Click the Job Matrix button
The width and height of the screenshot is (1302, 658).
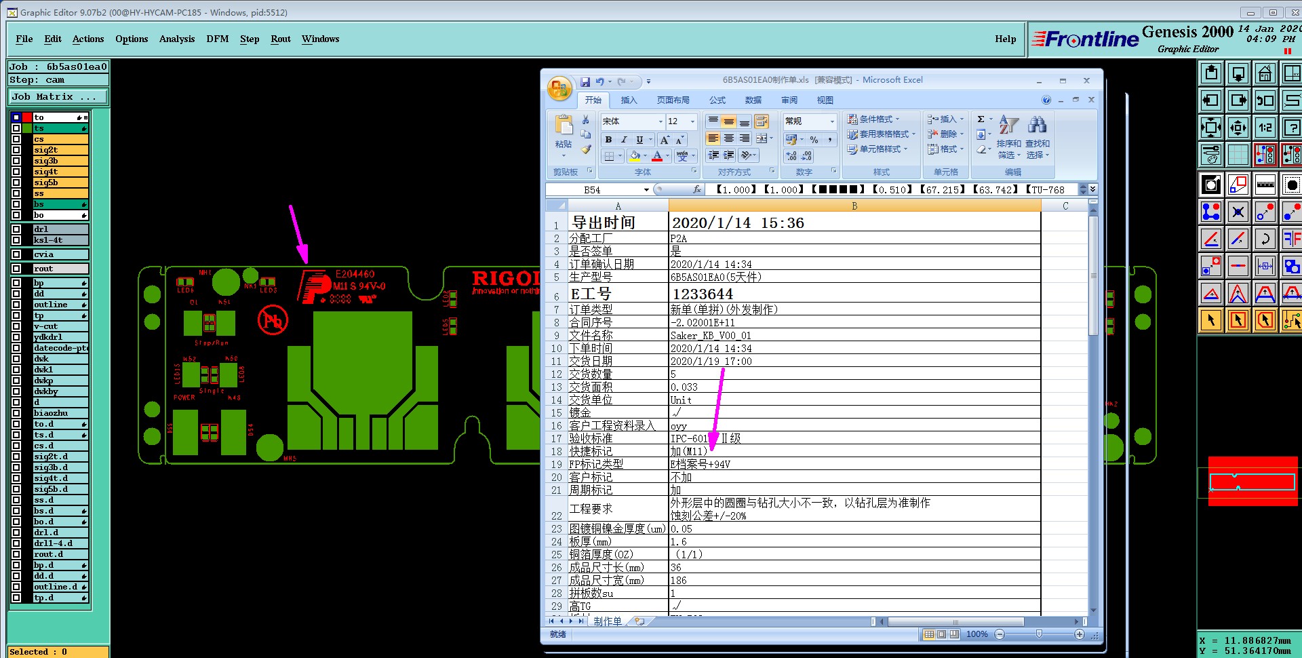tap(58, 97)
